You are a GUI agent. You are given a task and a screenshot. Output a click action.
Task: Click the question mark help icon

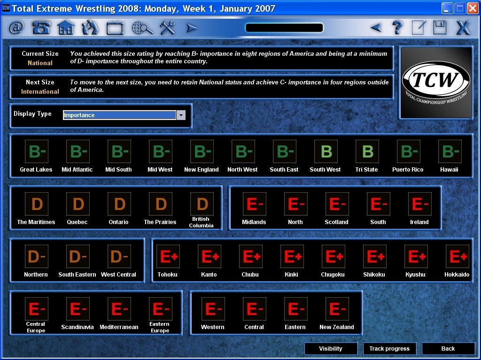click(x=397, y=28)
